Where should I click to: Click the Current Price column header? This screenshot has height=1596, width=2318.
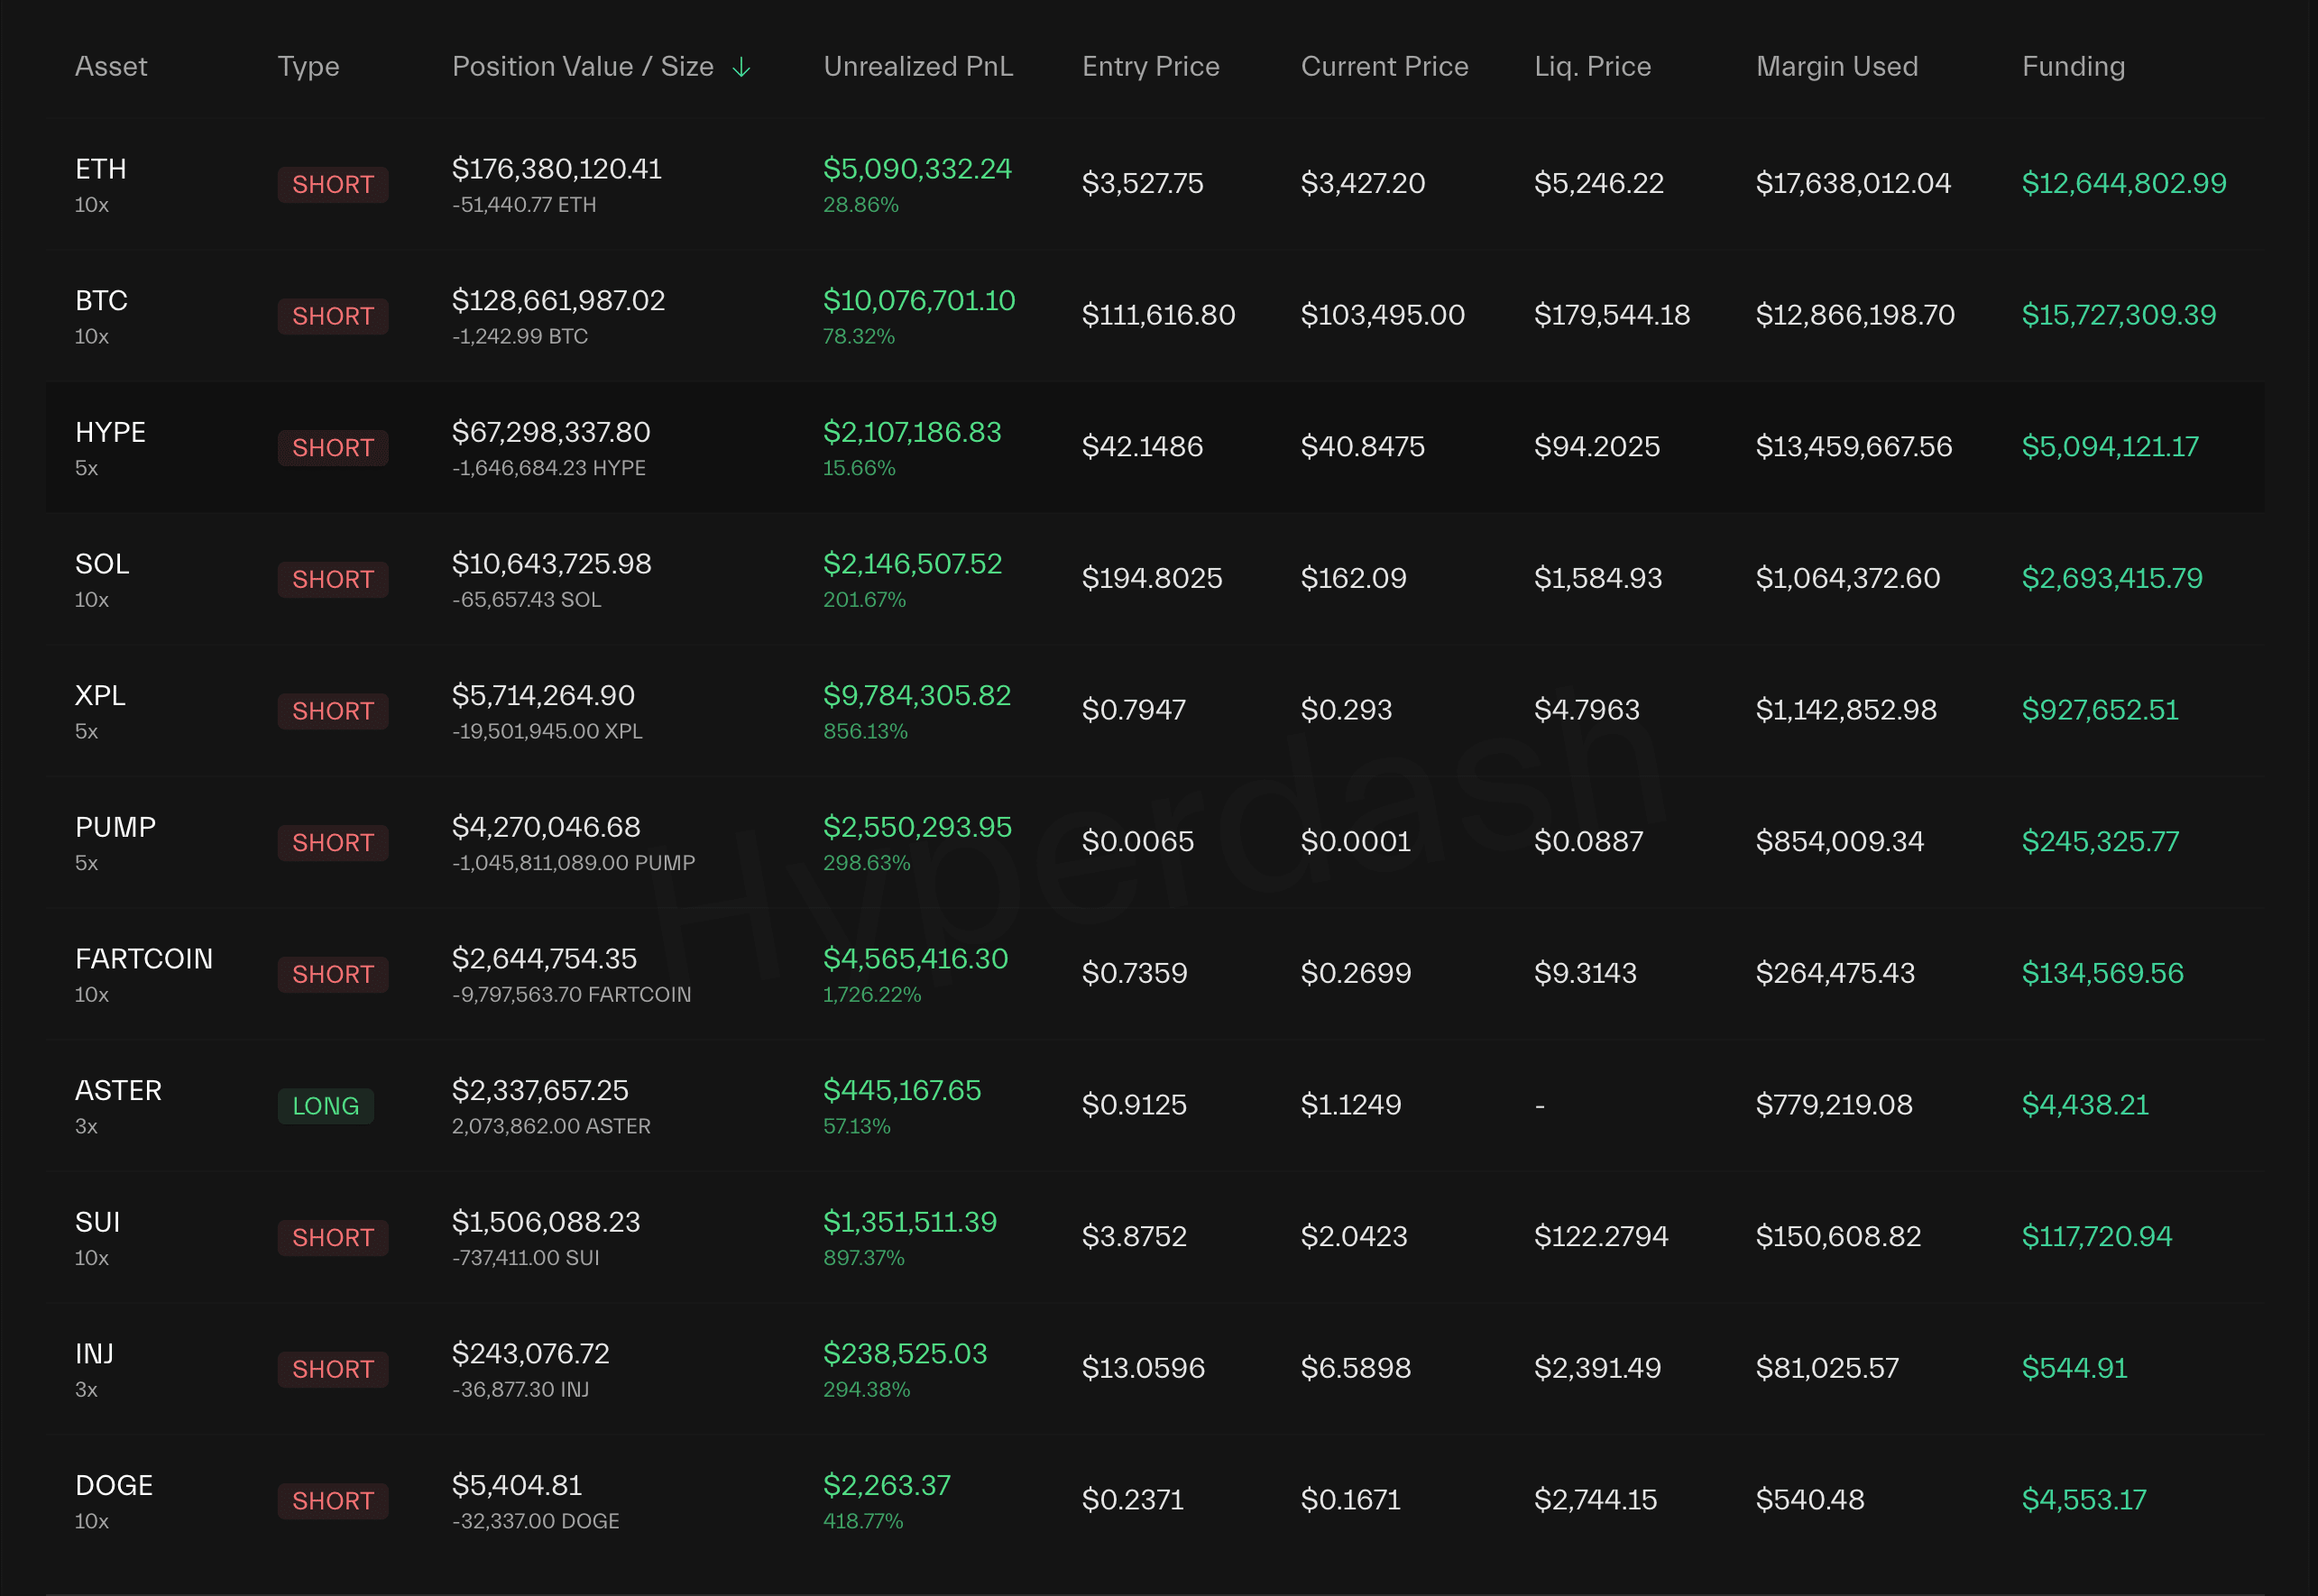1384,67
